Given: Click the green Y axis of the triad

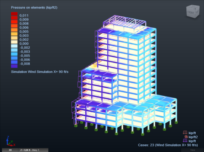Looking at the screenshot, I should (x=11, y=142).
